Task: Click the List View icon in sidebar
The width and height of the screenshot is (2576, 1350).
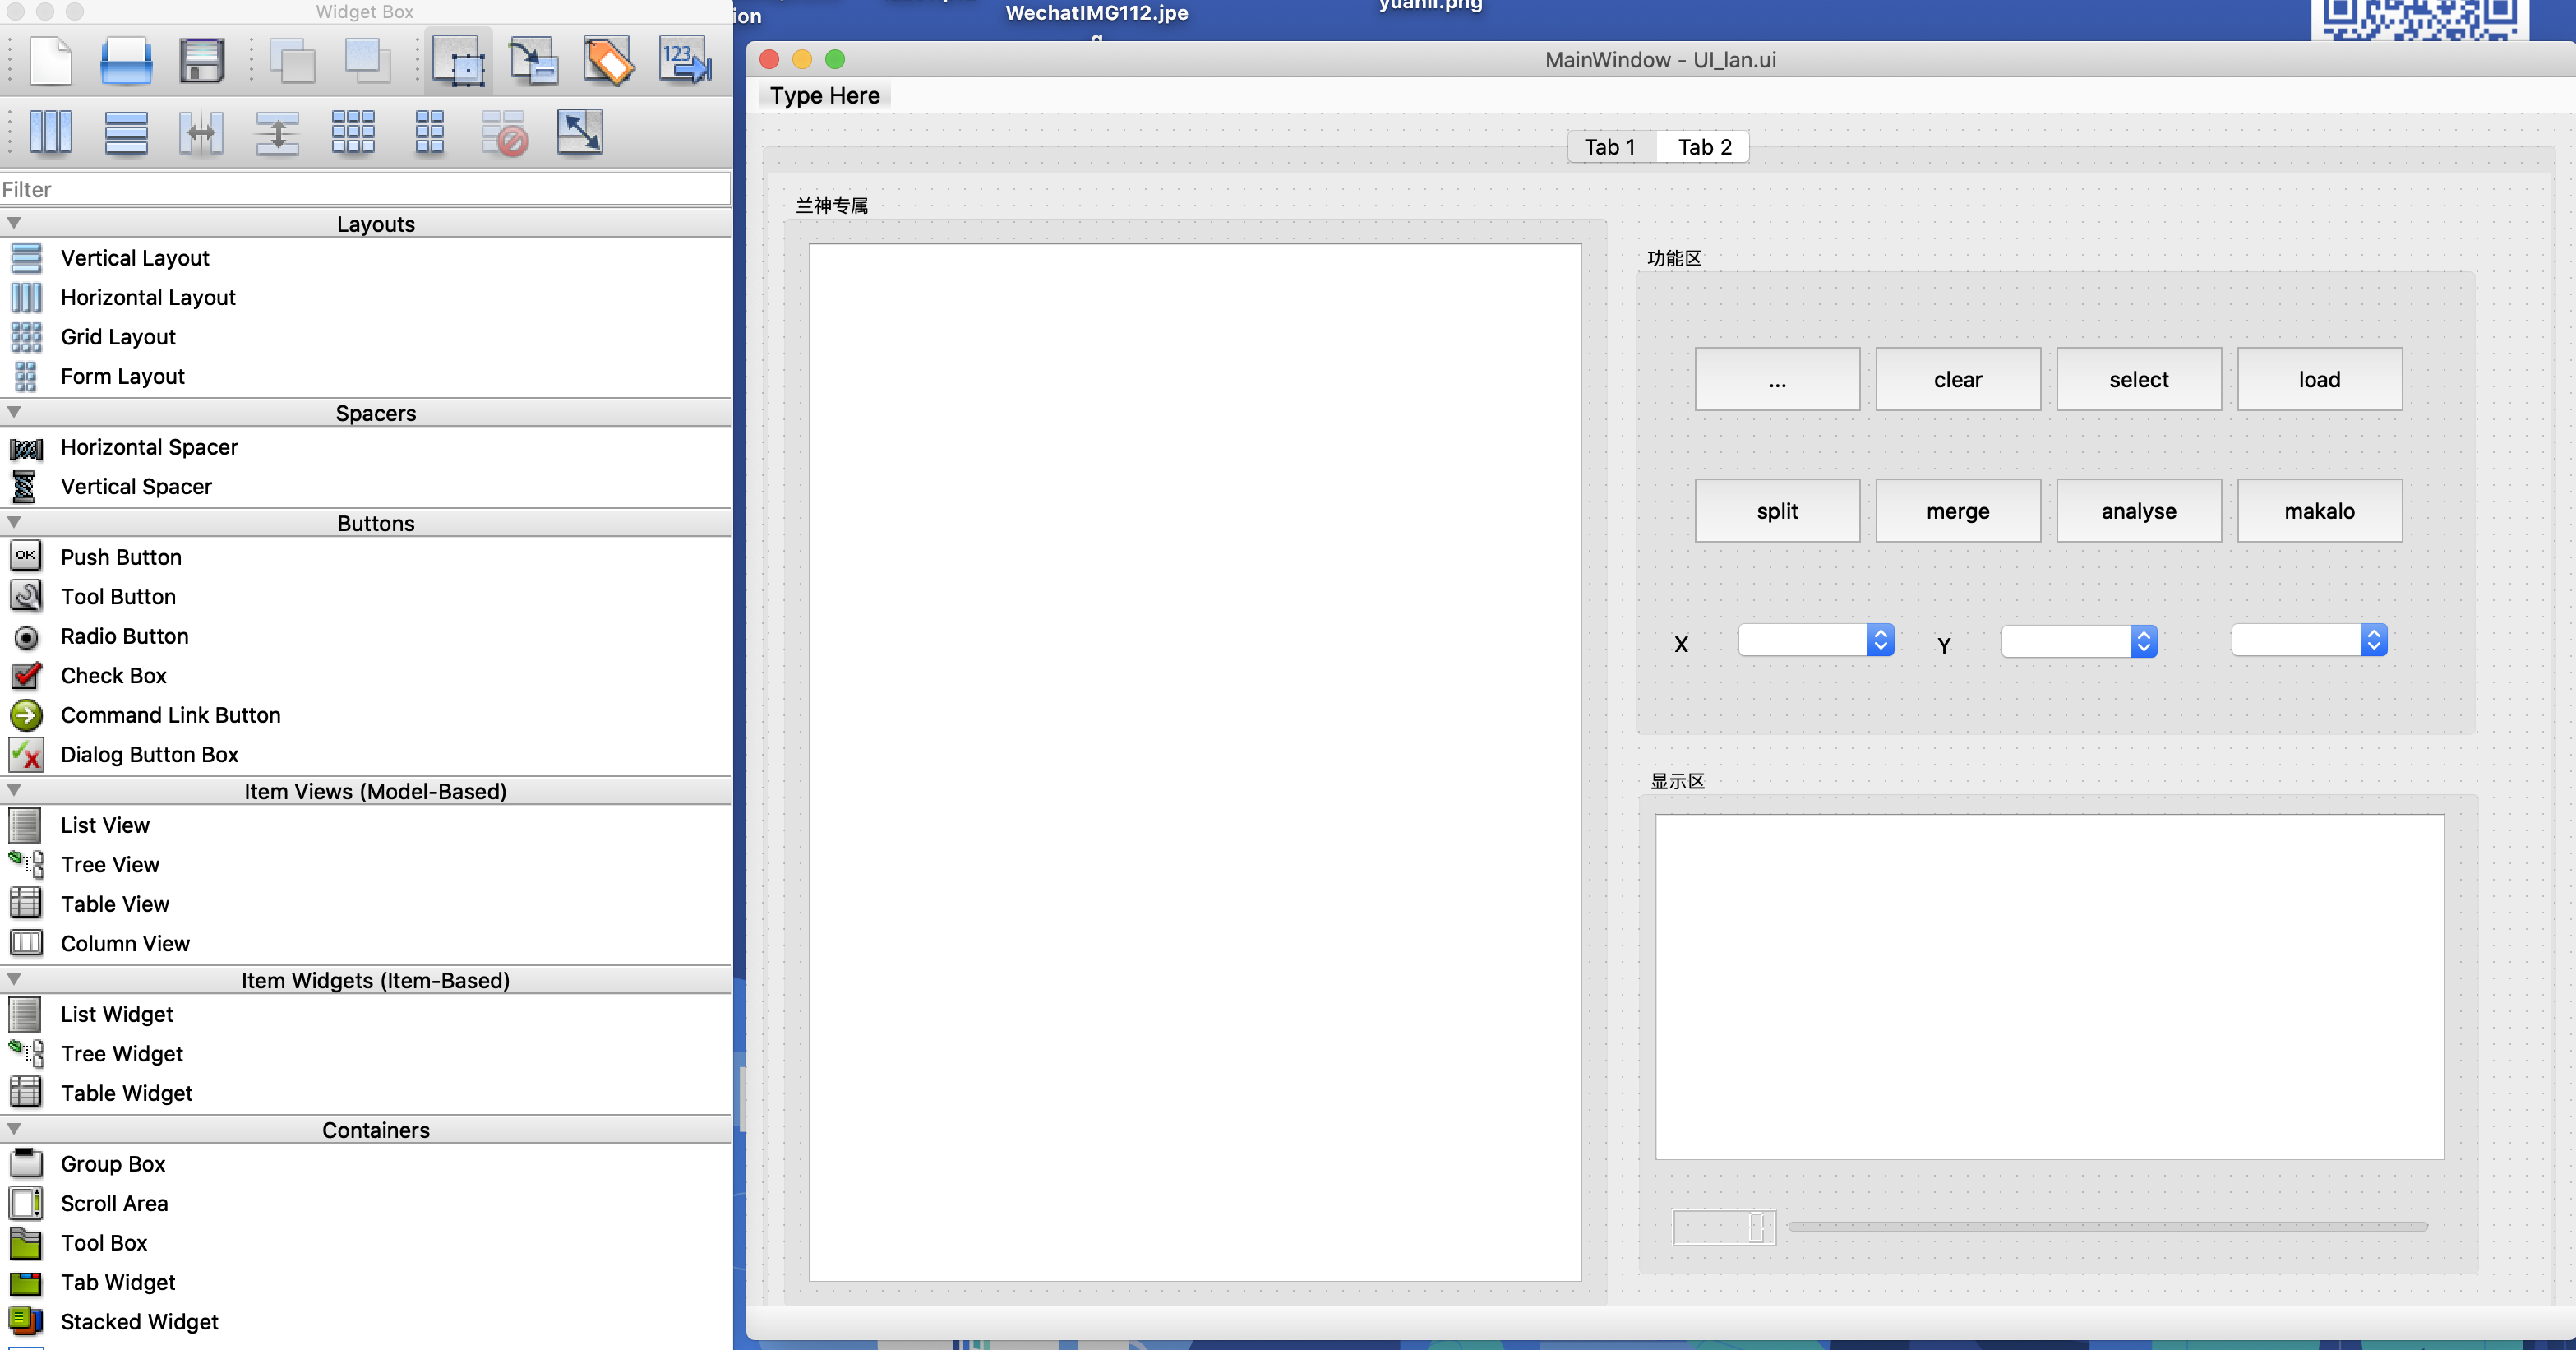Action: click(27, 825)
